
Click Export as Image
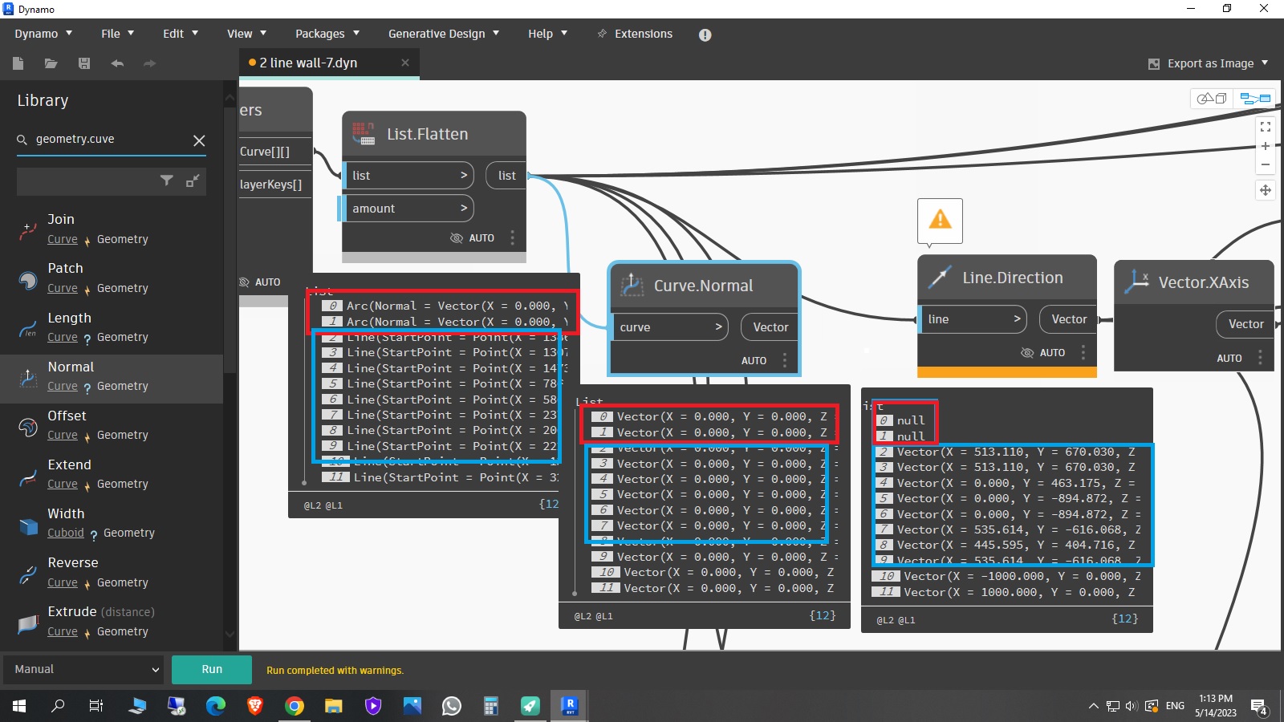click(x=1210, y=63)
